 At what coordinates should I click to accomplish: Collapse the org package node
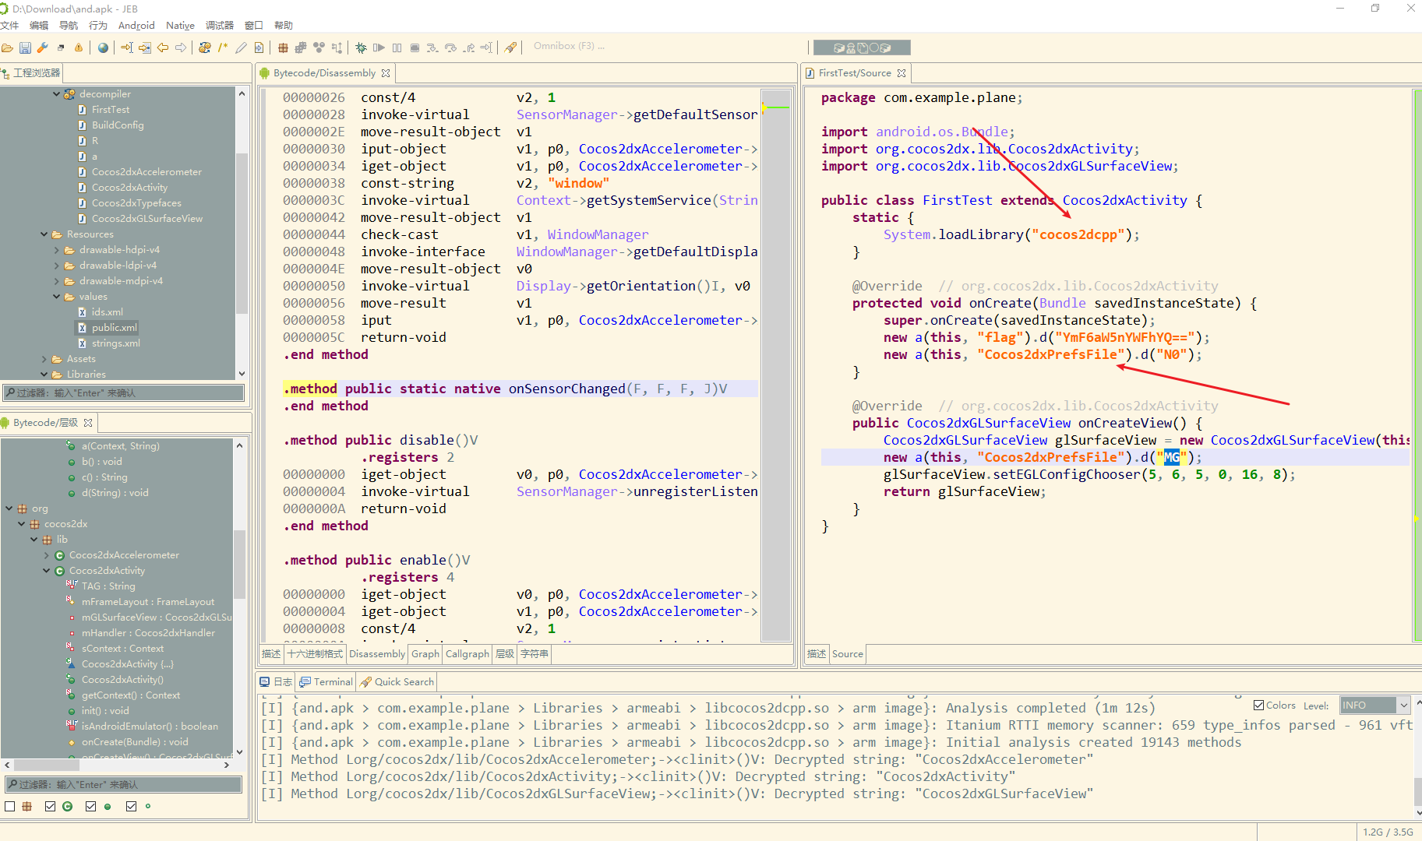9,508
